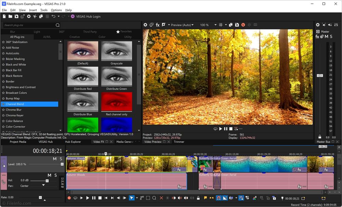The height and width of the screenshot is (207, 342).
Task: Adjust the video track Level slider
Action: coord(62,164)
